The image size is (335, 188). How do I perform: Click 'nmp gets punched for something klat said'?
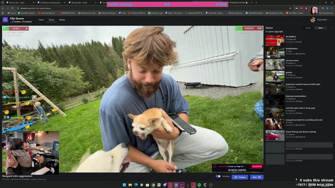click(x=304, y=120)
